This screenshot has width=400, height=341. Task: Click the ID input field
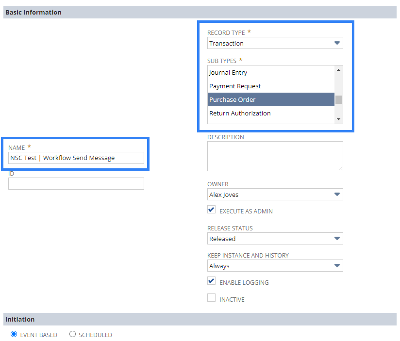click(x=76, y=184)
